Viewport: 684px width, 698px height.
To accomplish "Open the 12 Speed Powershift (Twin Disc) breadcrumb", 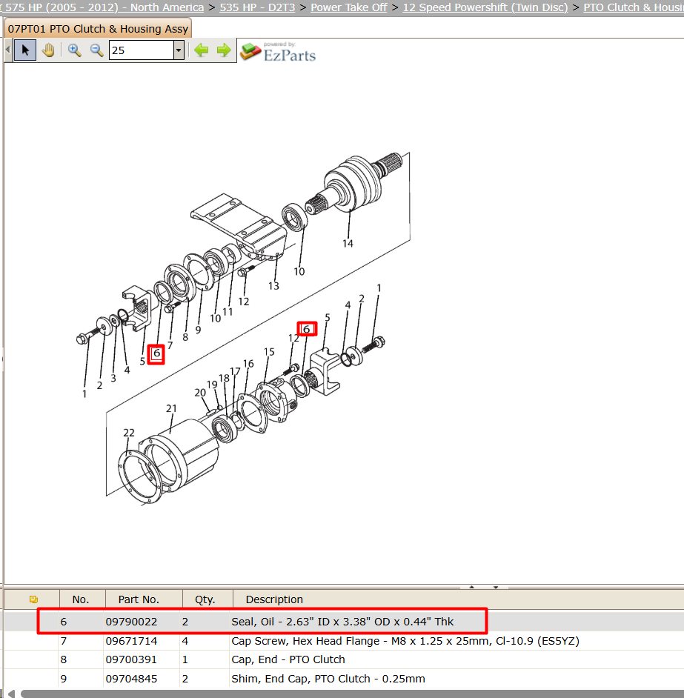I will tap(485, 7).
